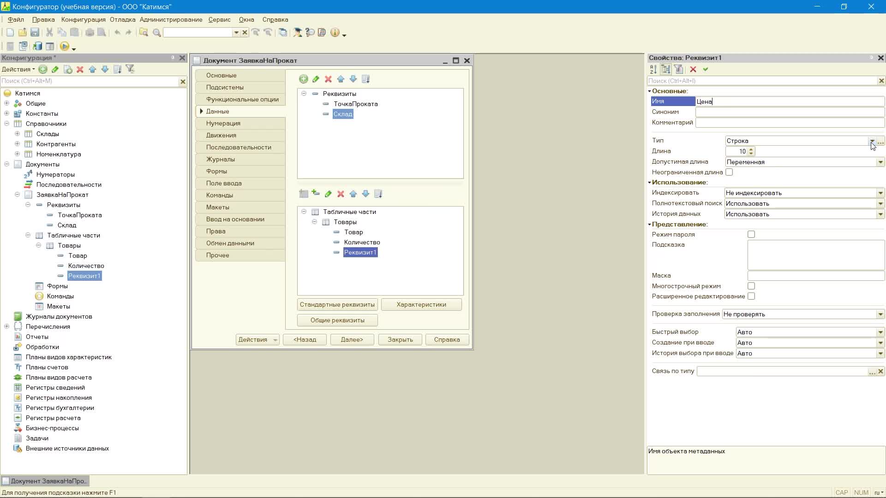The image size is (886, 498).
Task: Switch to the Движения tab
Action: click(240, 135)
